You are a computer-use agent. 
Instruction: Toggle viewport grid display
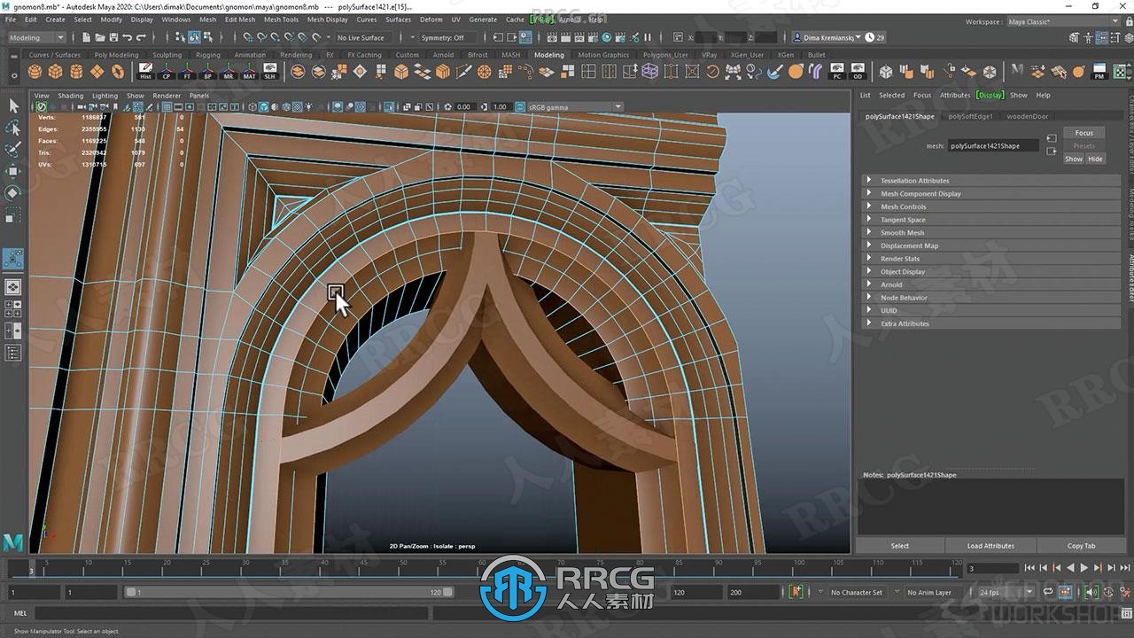click(x=166, y=107)
